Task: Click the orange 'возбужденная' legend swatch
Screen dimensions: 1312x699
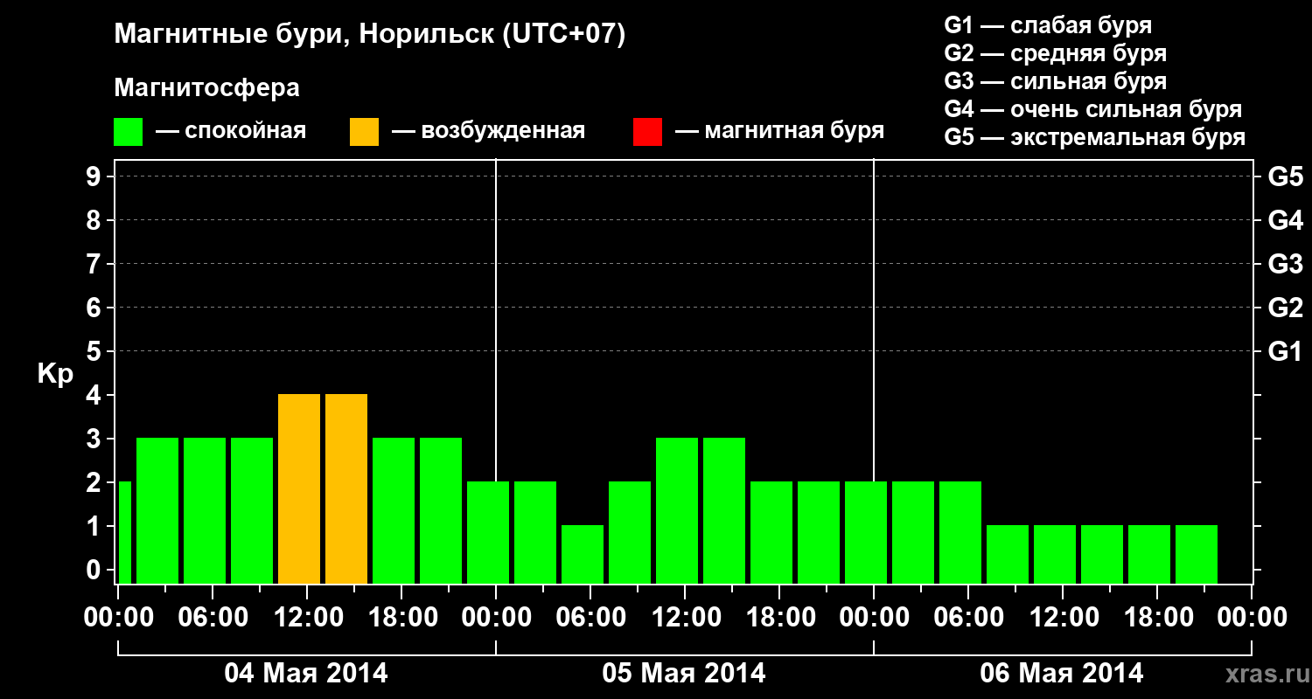Action: [365, 132]
